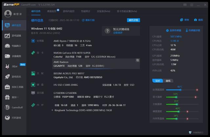Click the screenshot camera button at top right
Viewport: 210px width, 137px height.
(x=199, y=20)
